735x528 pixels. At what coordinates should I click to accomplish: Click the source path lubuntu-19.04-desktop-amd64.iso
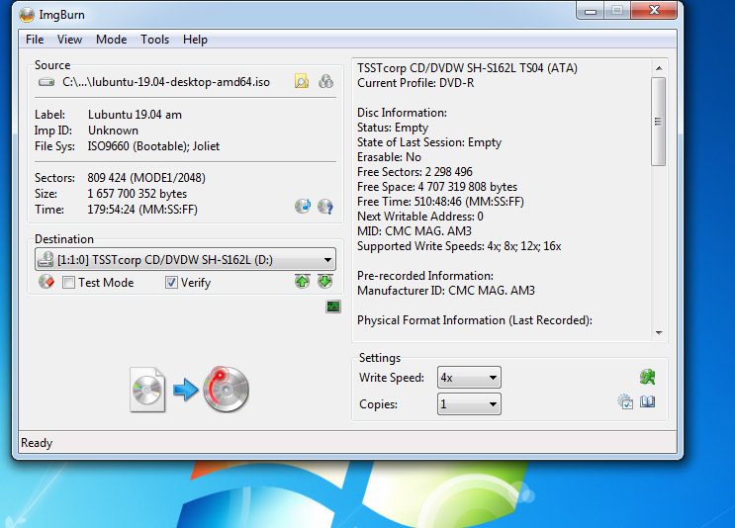166,82
